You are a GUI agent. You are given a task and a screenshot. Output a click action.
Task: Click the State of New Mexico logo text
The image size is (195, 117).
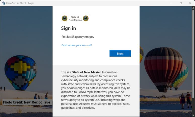pos(75,18)
